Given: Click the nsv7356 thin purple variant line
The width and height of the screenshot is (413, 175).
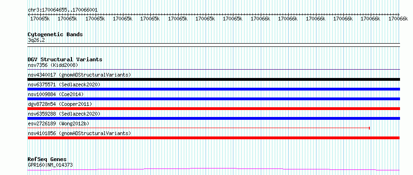Looking at the screenshot, I should (x=213, y=70).
